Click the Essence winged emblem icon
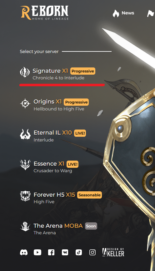 [25, 165]
